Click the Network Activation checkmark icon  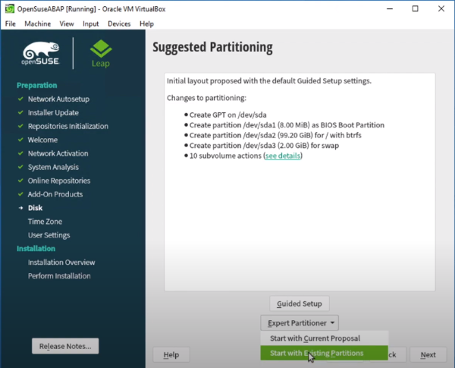20,153
